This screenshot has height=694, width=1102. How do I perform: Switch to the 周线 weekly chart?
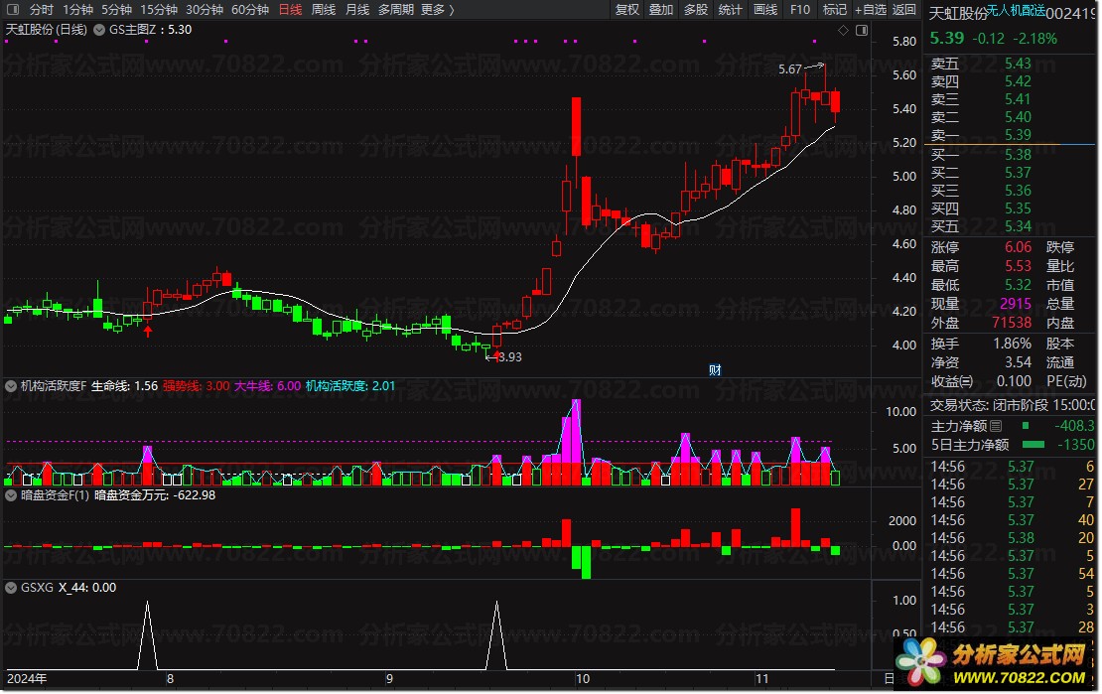pos(324,10)
